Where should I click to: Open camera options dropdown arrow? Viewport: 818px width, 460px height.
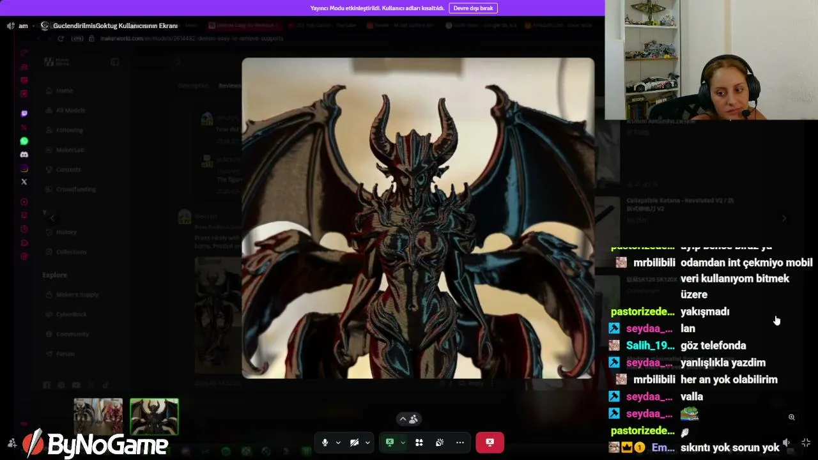click(x=367, y=442)
